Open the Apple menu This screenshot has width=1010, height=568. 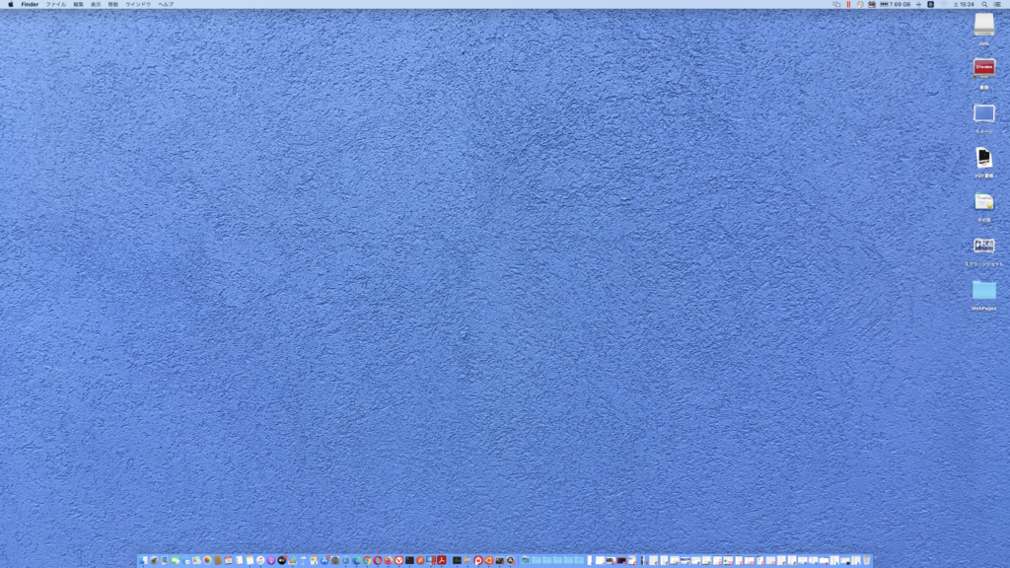[x=11, y=4]
